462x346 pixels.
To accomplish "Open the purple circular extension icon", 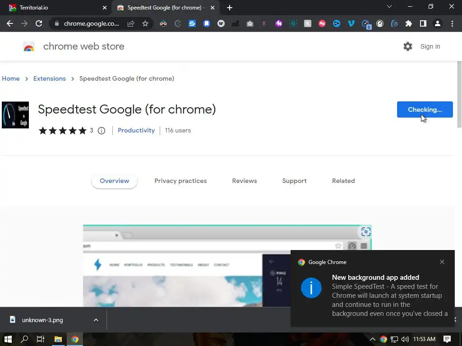I will pyautogui.click(x=279, y=23).
